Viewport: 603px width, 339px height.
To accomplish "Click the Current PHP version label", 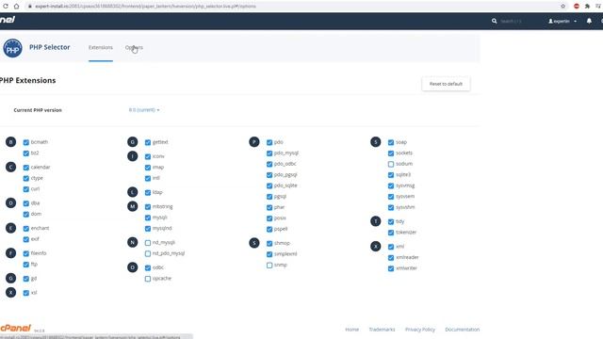I will (38, 110).
